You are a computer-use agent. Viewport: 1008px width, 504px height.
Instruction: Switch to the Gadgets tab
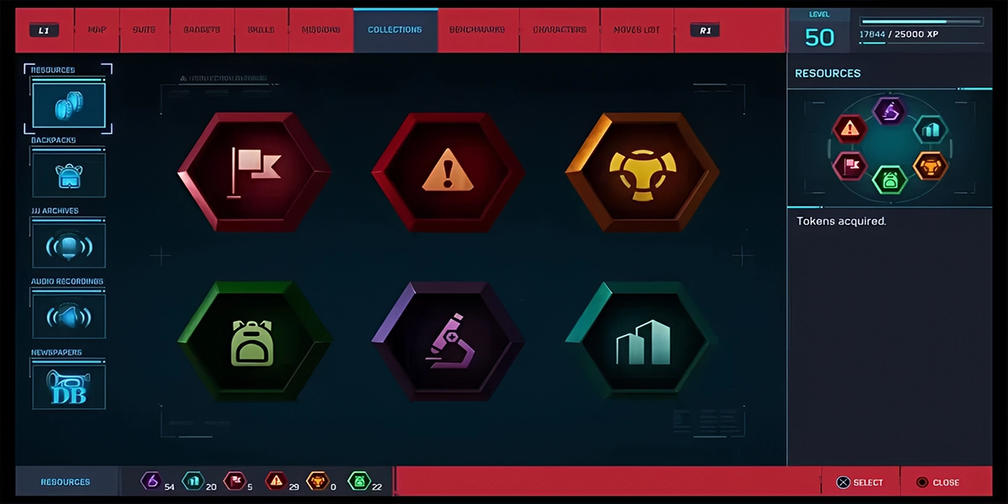(x=202, y=29)
